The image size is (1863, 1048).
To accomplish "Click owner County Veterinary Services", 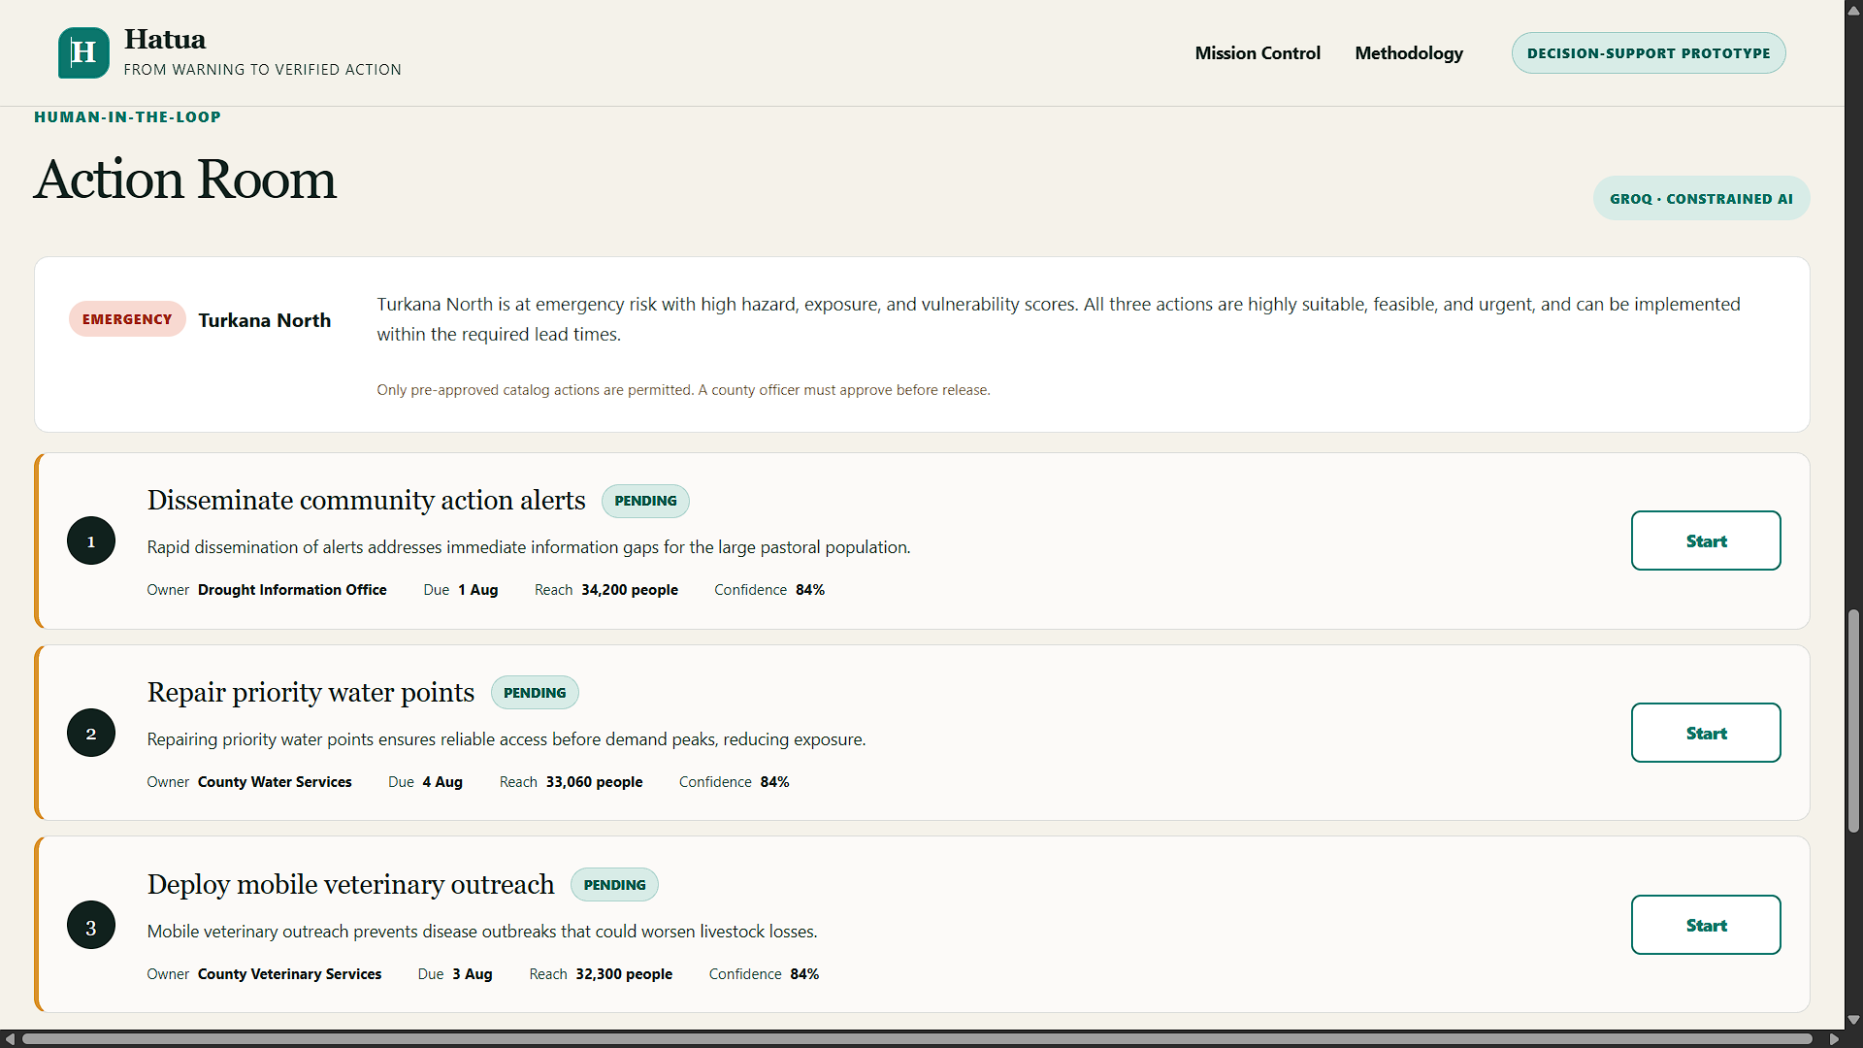I will [x=289, y=974].
